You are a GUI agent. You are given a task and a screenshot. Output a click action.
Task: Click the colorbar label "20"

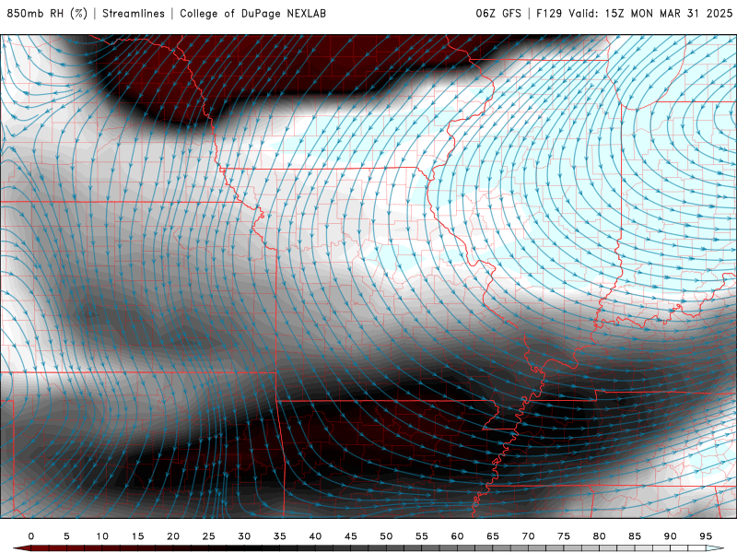(173, 536)
